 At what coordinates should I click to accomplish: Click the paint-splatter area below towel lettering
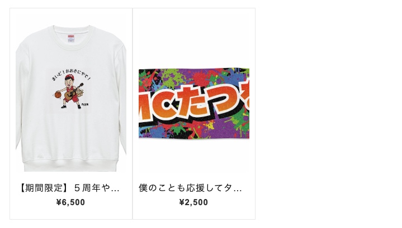point(194,129)
